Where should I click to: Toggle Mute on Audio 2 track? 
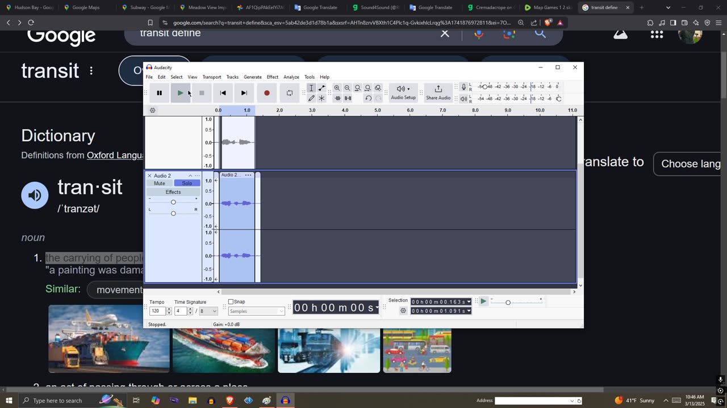pos(160,184)
